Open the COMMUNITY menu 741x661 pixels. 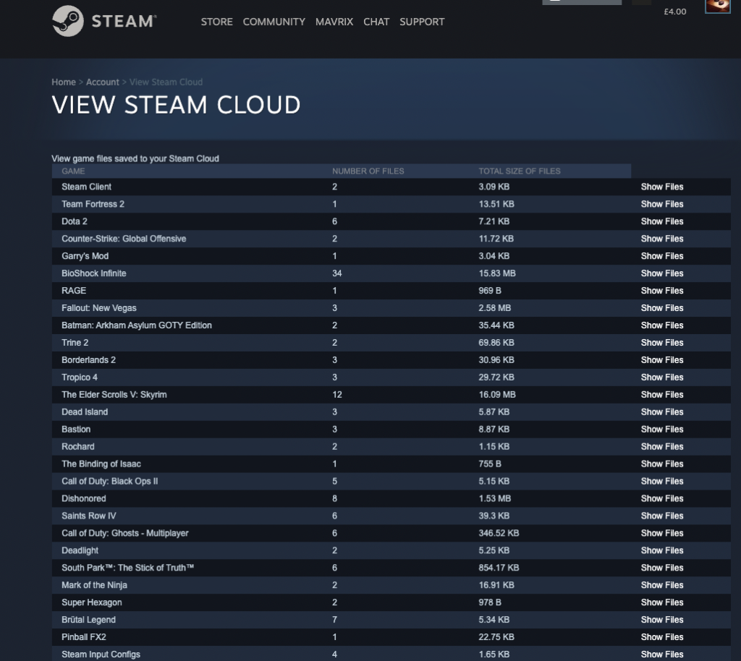274,22
